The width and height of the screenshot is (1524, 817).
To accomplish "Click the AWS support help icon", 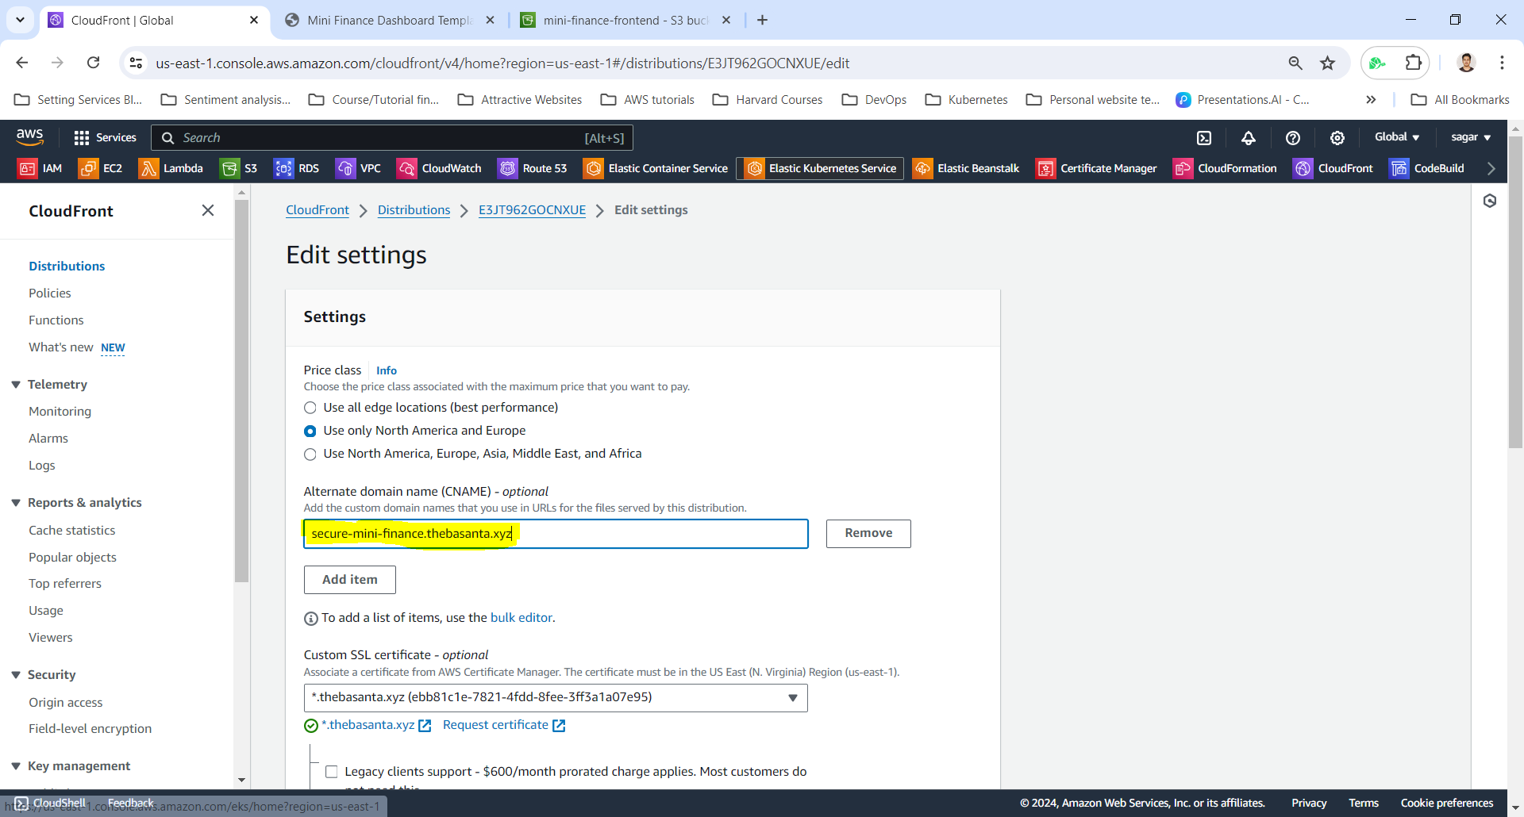I will tap(1293, 138).
